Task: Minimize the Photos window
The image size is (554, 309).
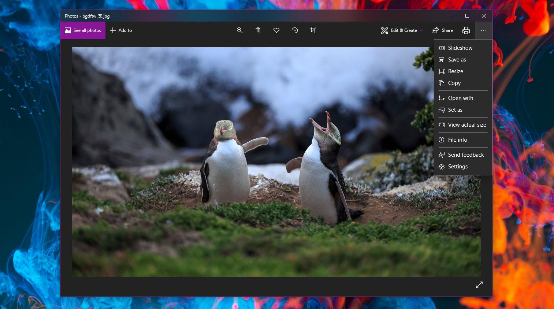Action: click(450, 16)
